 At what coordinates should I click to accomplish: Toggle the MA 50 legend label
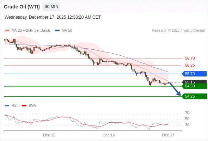coord(67,31)
